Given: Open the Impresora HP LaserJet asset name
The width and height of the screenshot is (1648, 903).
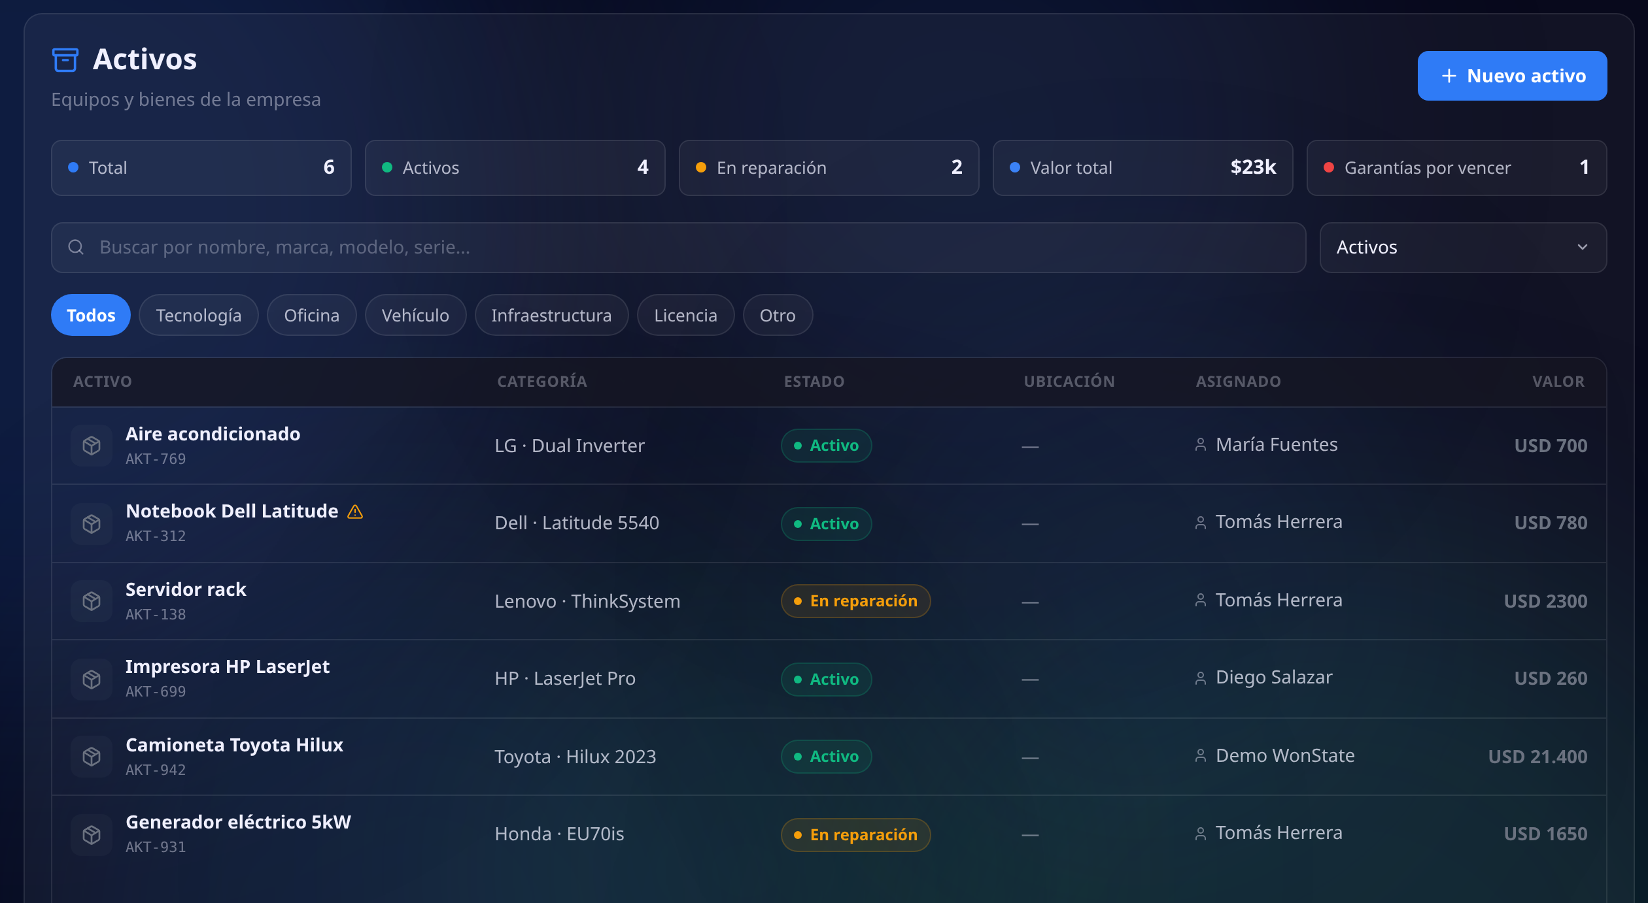Looking at the screenshot, I should (228, 666).
